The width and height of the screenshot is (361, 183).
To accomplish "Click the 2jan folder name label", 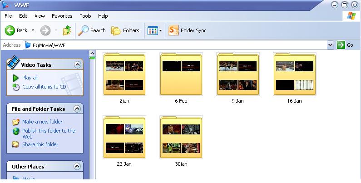I will coord(124,101).
